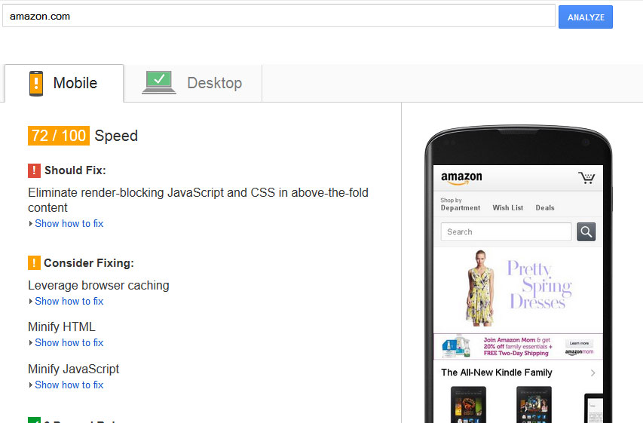Click the Consider Fixing: heading
The height and width of the screenshot is (423, 643).
click(89, 263)
